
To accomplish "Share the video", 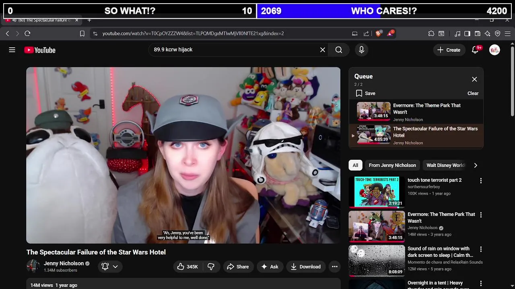I will (238, 267).
